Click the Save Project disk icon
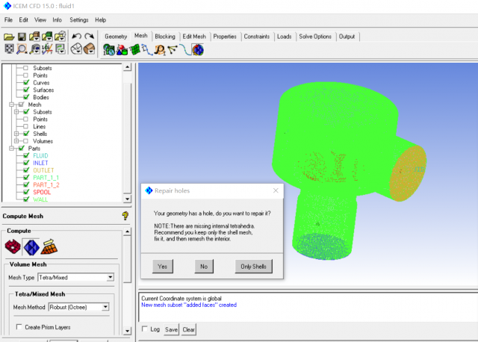Screen dimensions: 478x342 tap(22, 36)
